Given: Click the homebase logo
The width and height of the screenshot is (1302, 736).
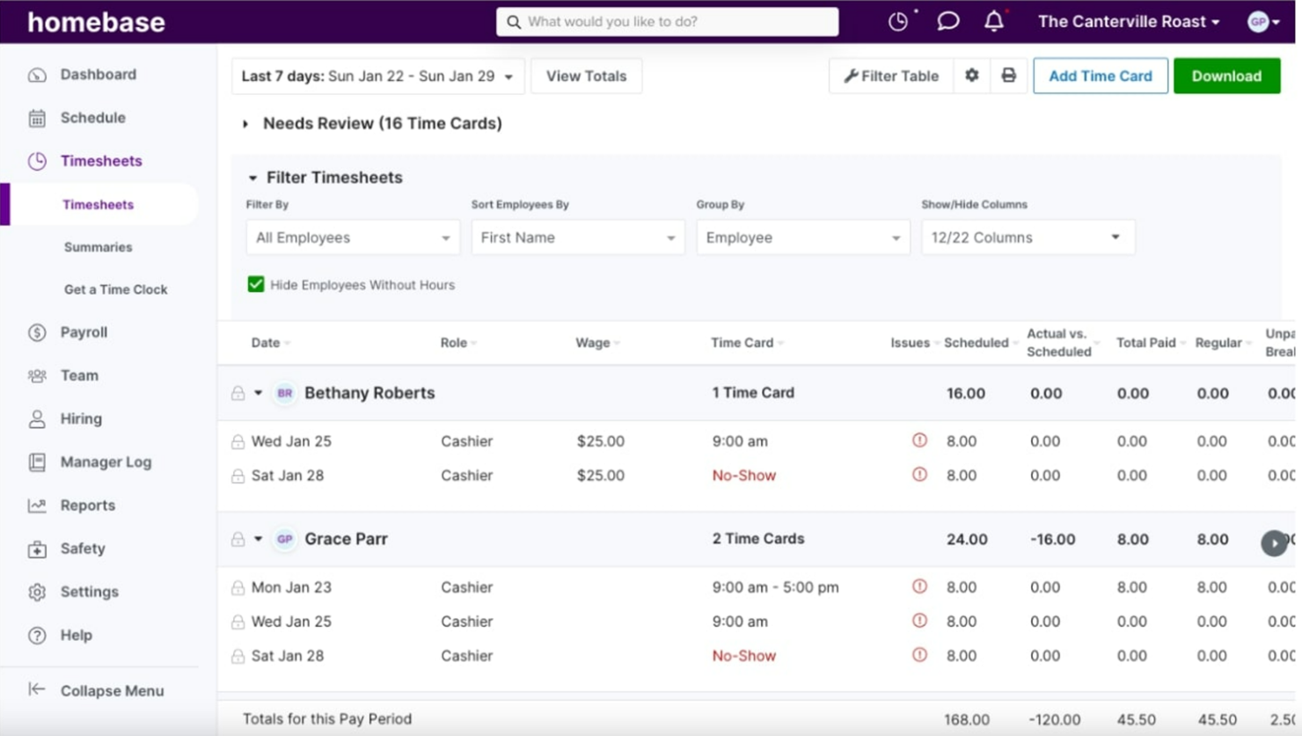Looking at the screenshot, I should [x=96, y=22].
